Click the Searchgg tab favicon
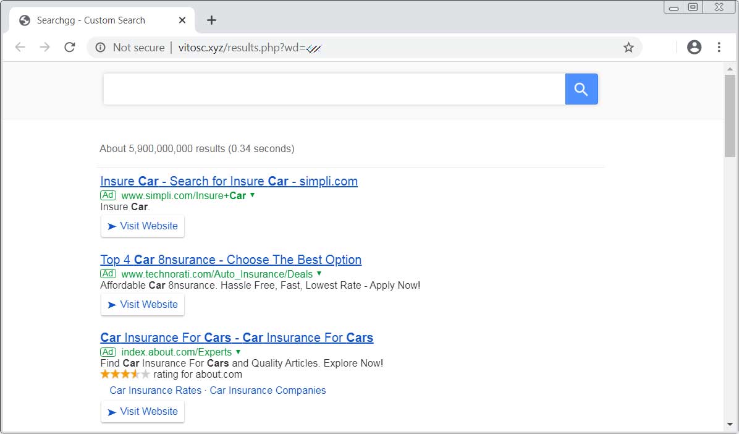This screenshot has width=739, height=434. 24,20
